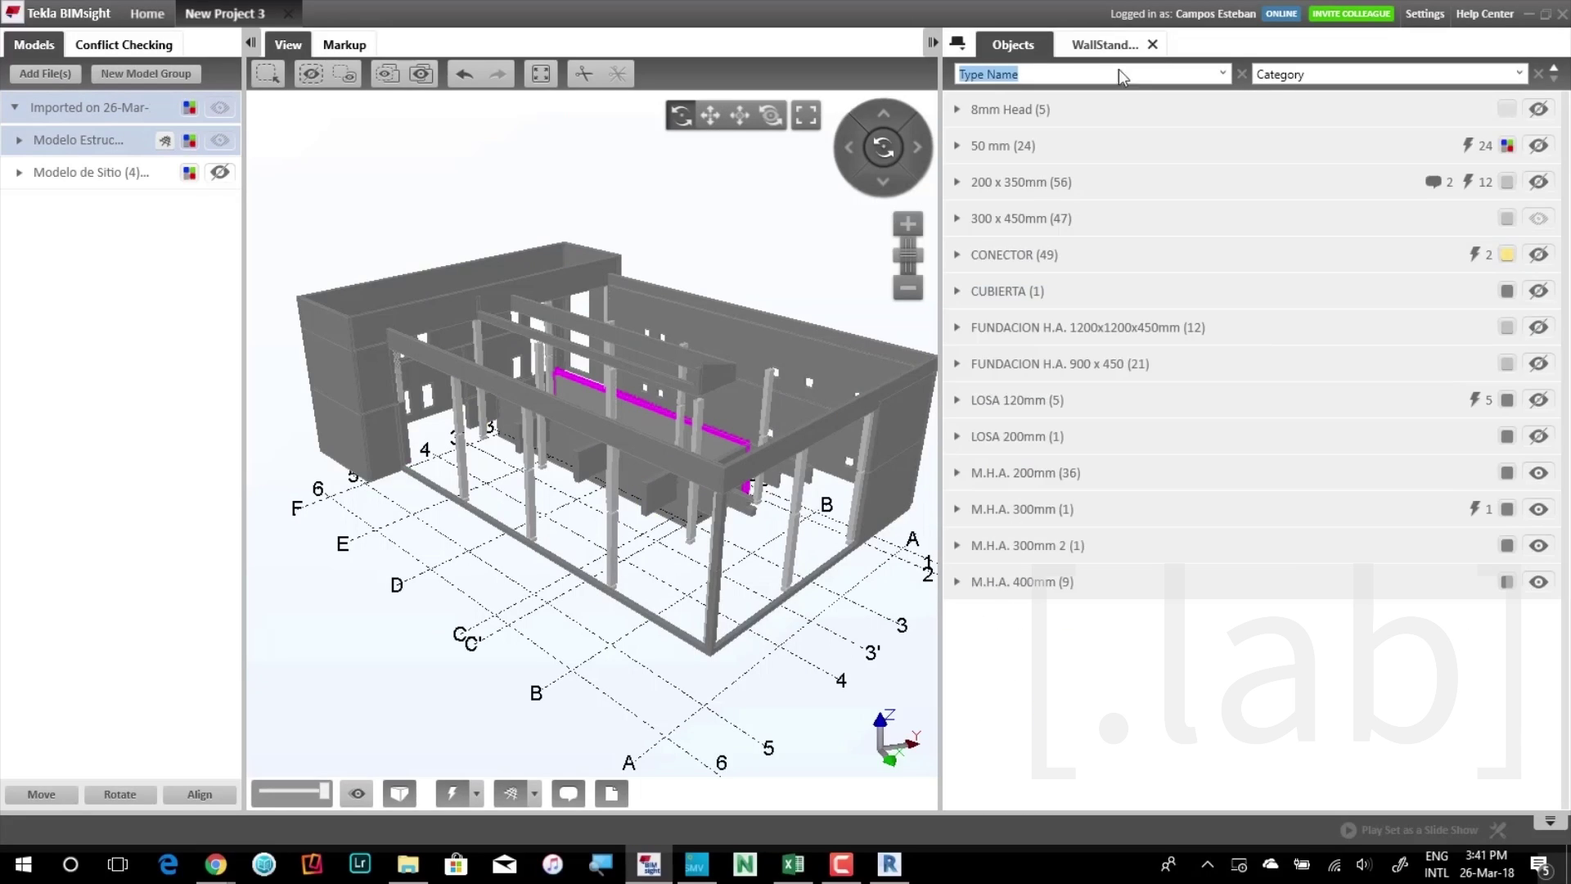
Task: Click the zoom in plus button
Action: pos(907,224)
